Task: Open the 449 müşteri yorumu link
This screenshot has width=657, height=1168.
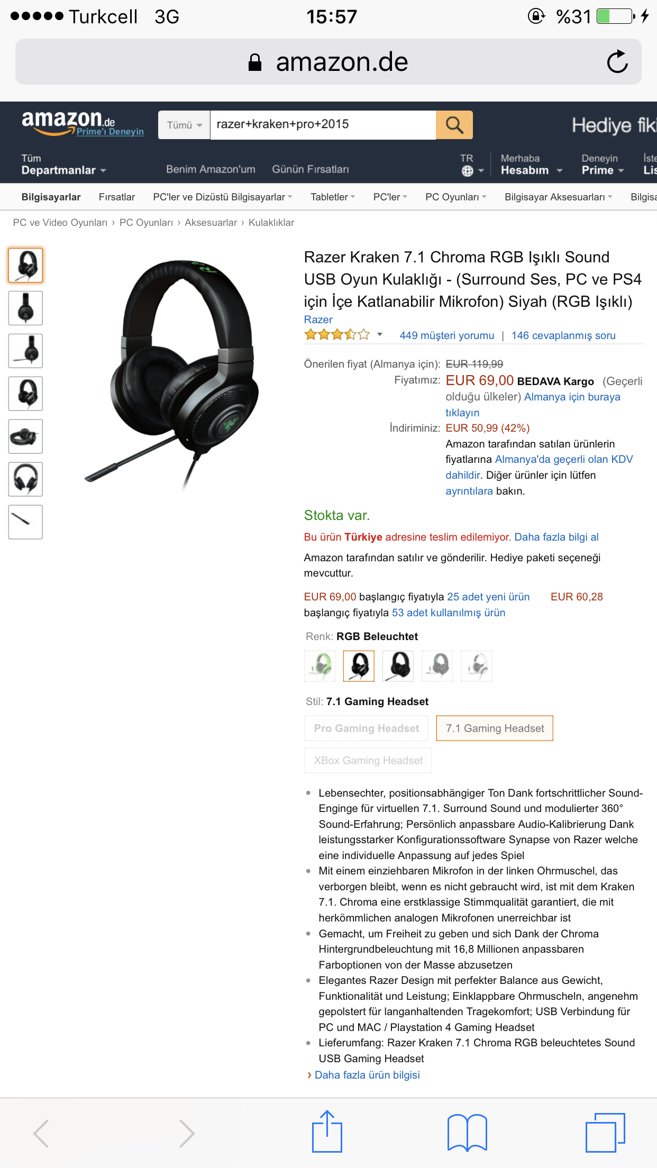Action: (x=446, y=335)
